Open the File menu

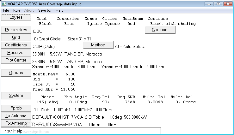6,10
